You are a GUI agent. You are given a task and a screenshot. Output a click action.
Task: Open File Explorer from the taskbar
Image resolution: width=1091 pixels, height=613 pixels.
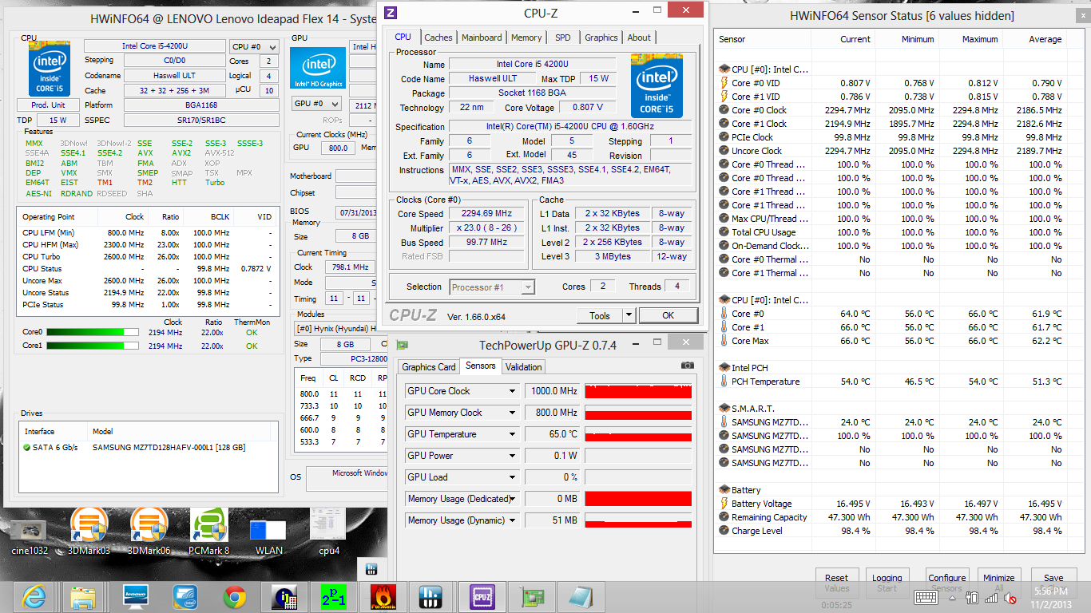click(x=84, y=596)
